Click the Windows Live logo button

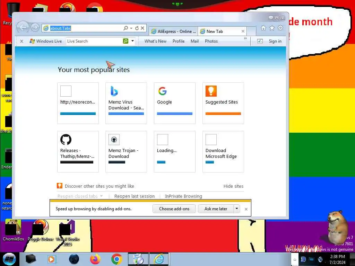click(46, 41)
